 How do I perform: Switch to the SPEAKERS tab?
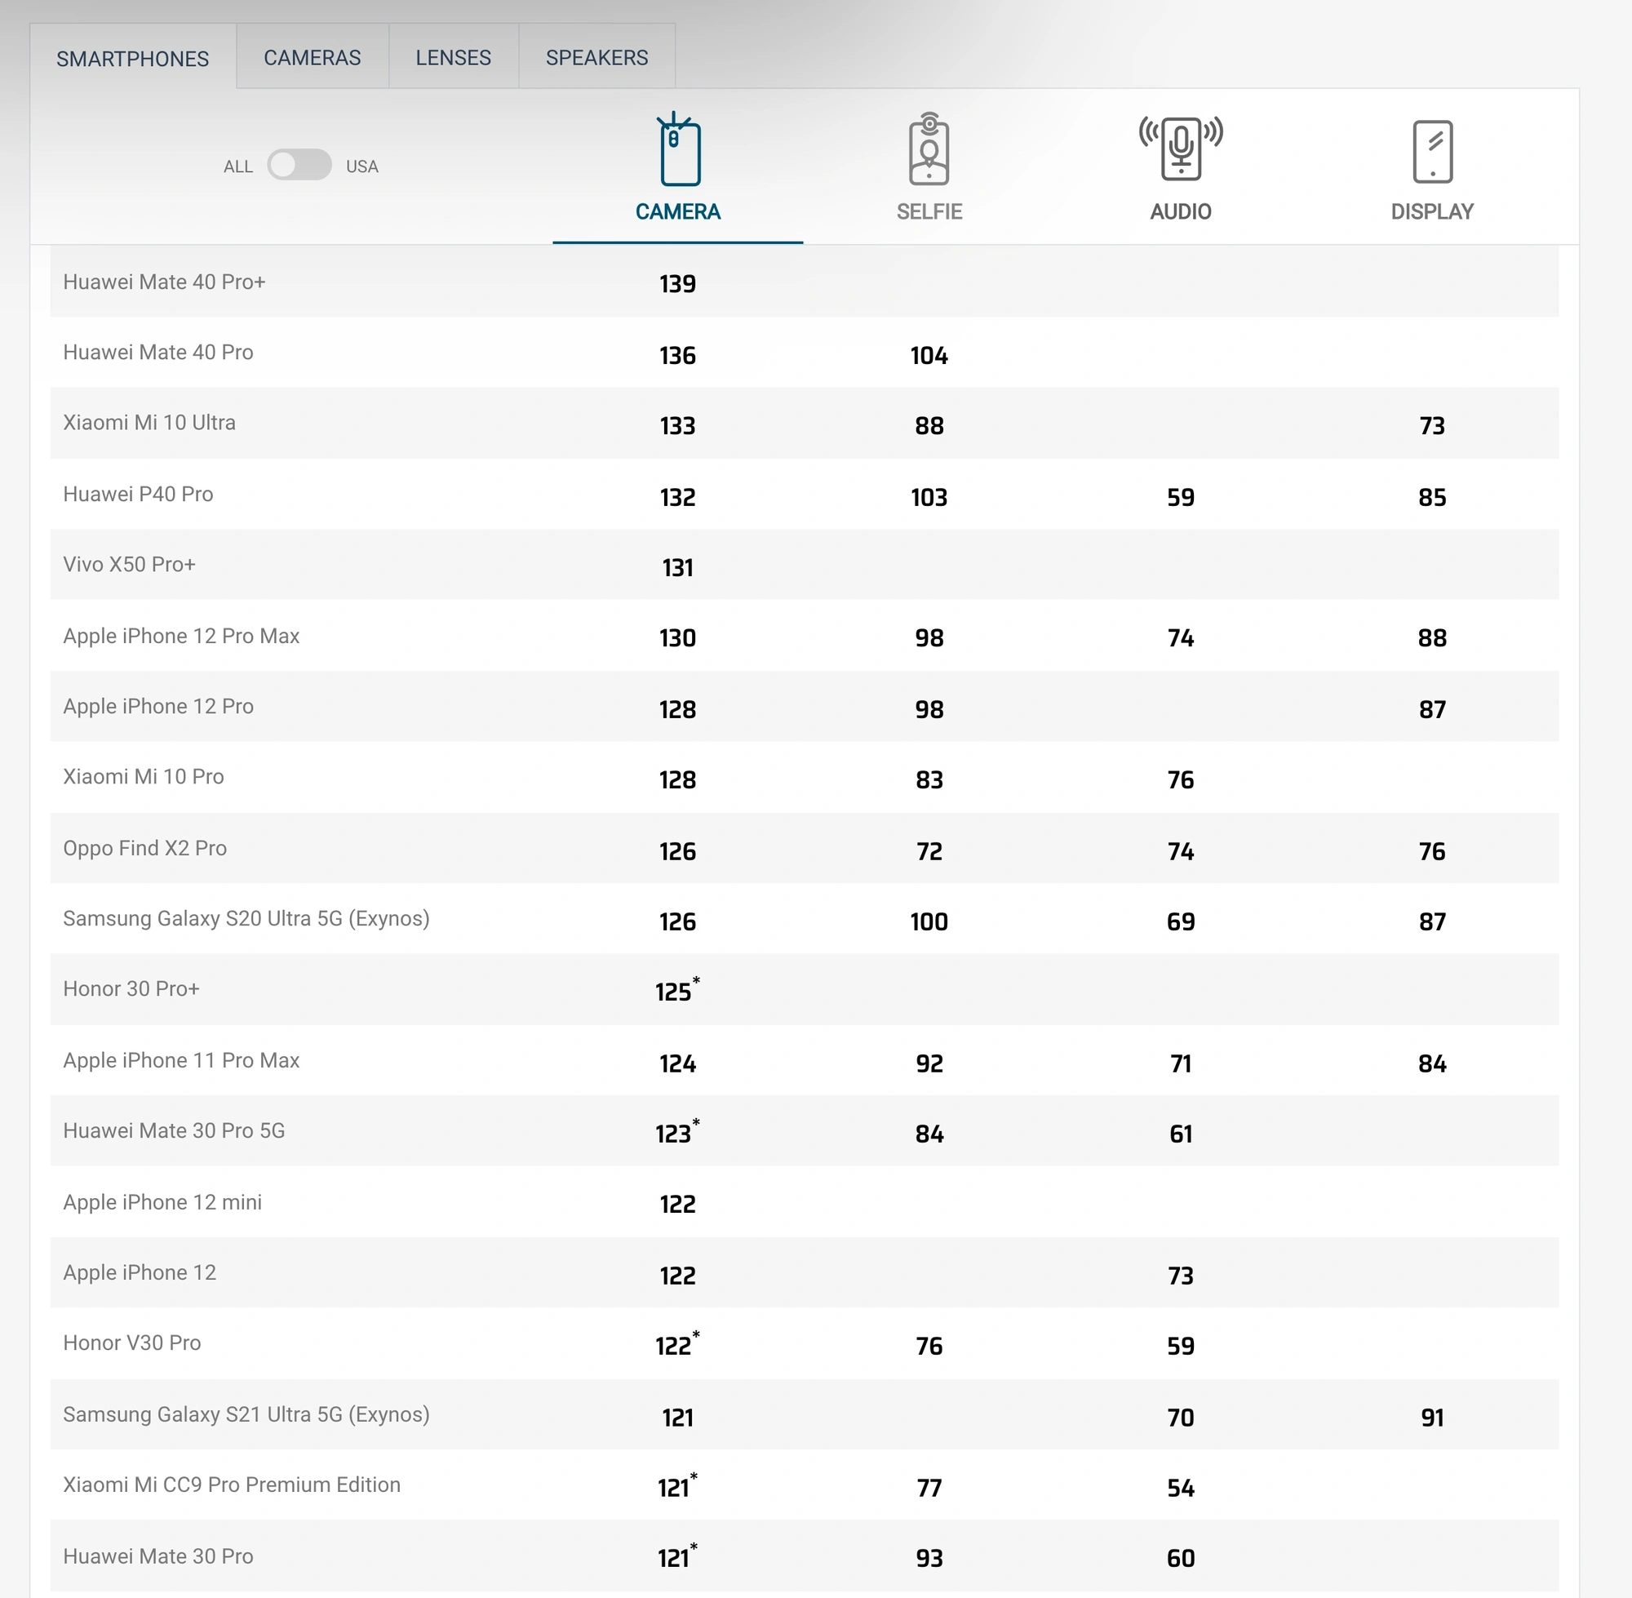tap(596, 57)
